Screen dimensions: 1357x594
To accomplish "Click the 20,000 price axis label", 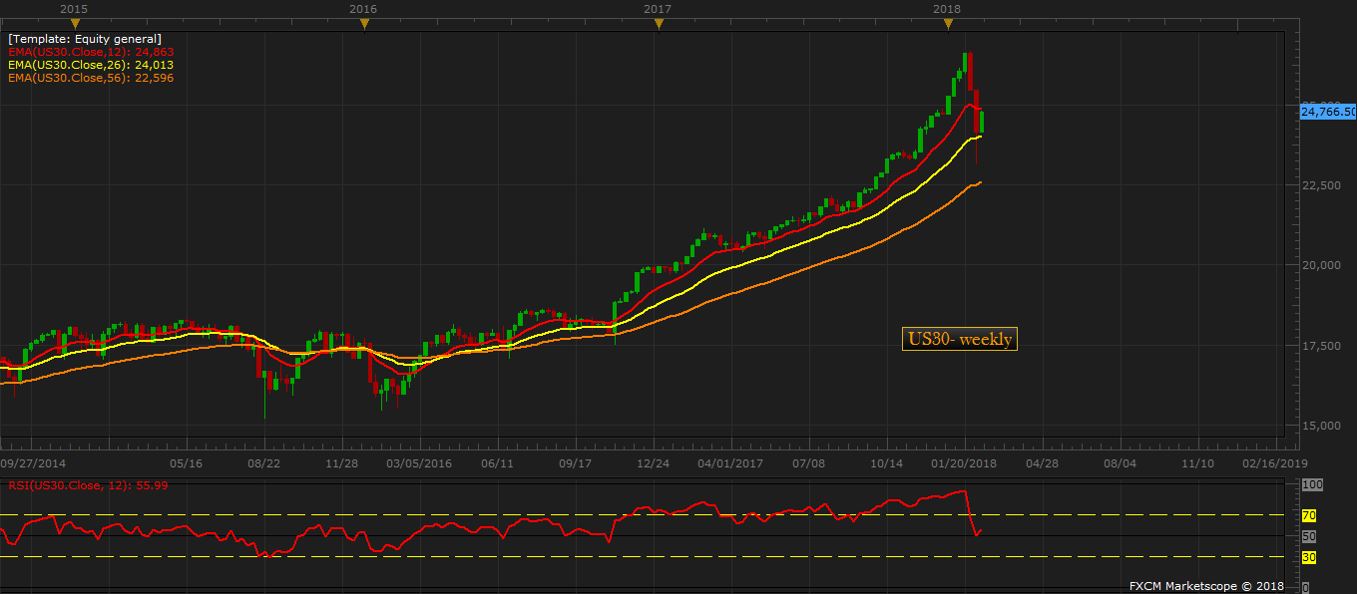I will click(1327, 265).
